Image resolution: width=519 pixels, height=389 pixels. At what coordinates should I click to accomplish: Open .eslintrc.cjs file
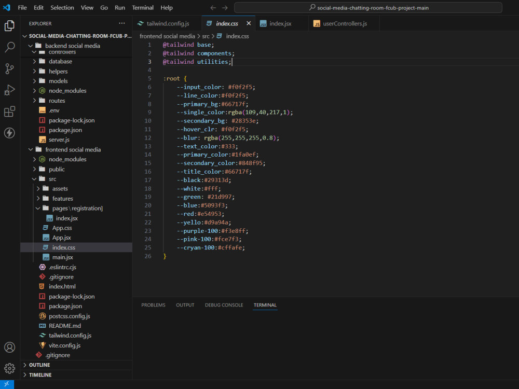(62, 267)
